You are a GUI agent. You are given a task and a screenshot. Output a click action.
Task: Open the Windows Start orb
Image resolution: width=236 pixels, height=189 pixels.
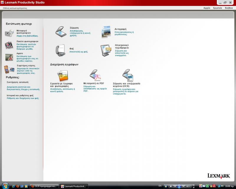tap(5, 186)
